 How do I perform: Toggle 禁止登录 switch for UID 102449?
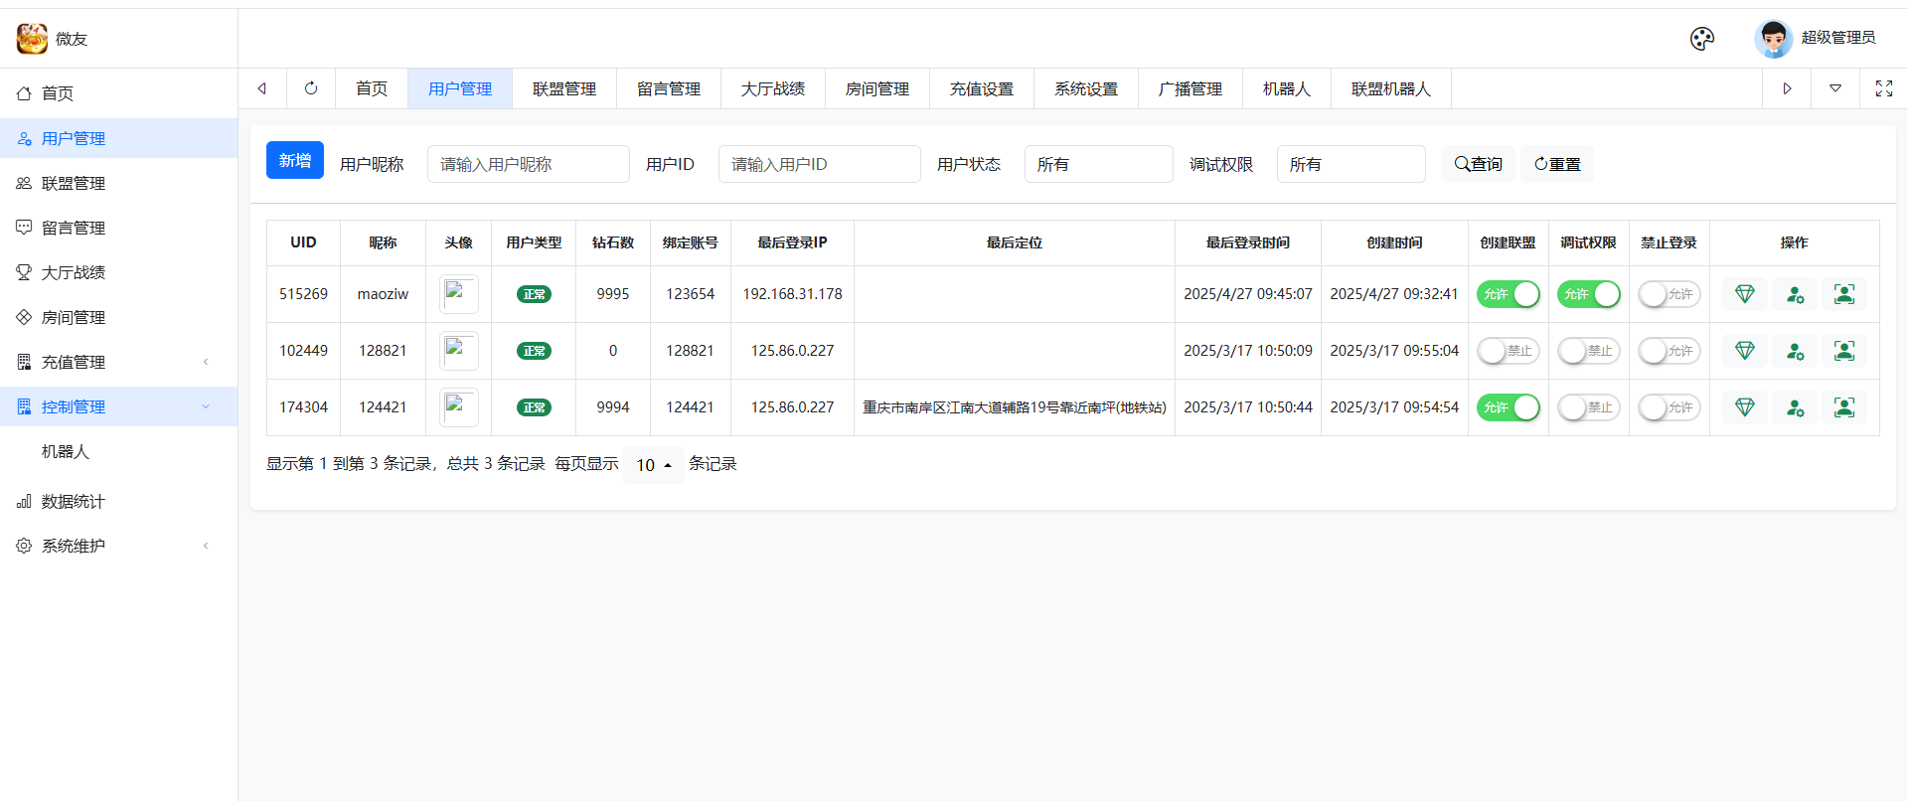tap(1669, 351)
